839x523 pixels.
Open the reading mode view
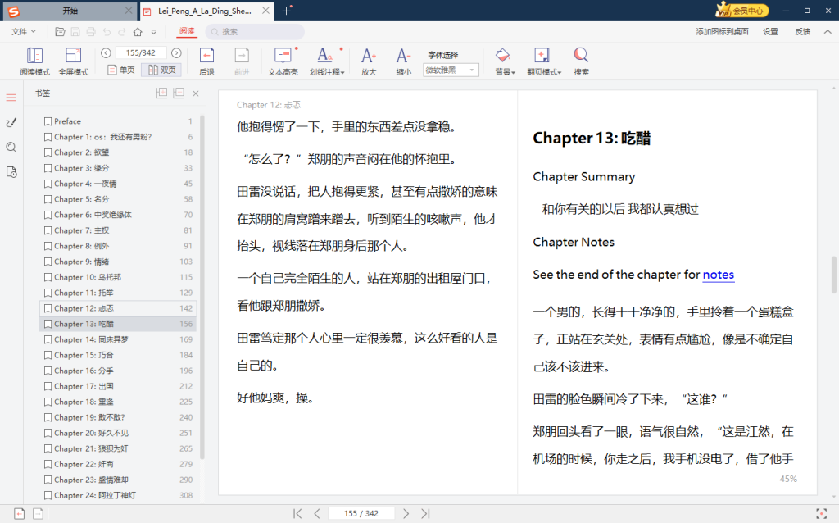coord(34,61)
